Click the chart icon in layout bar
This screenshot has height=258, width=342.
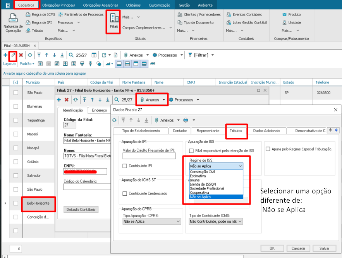click(x=108, y=64)
